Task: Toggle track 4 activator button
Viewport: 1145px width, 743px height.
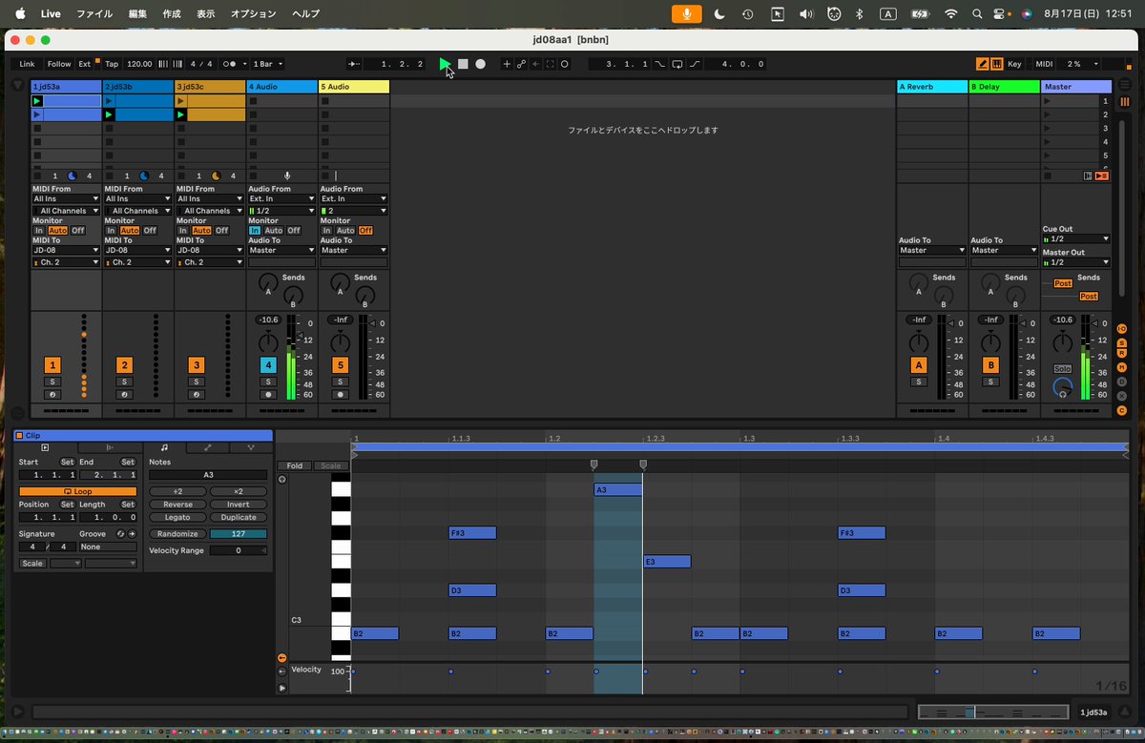Action: tap(269, 365)
